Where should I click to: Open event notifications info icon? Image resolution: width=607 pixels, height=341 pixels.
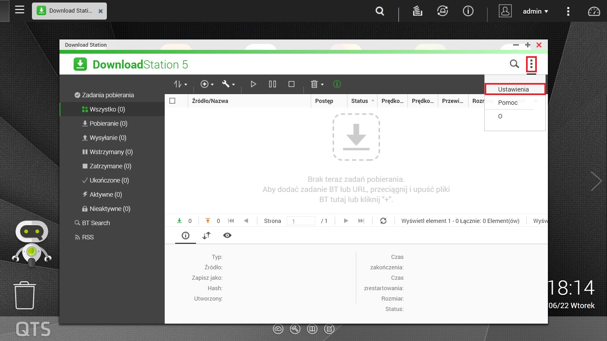(468, 11)
